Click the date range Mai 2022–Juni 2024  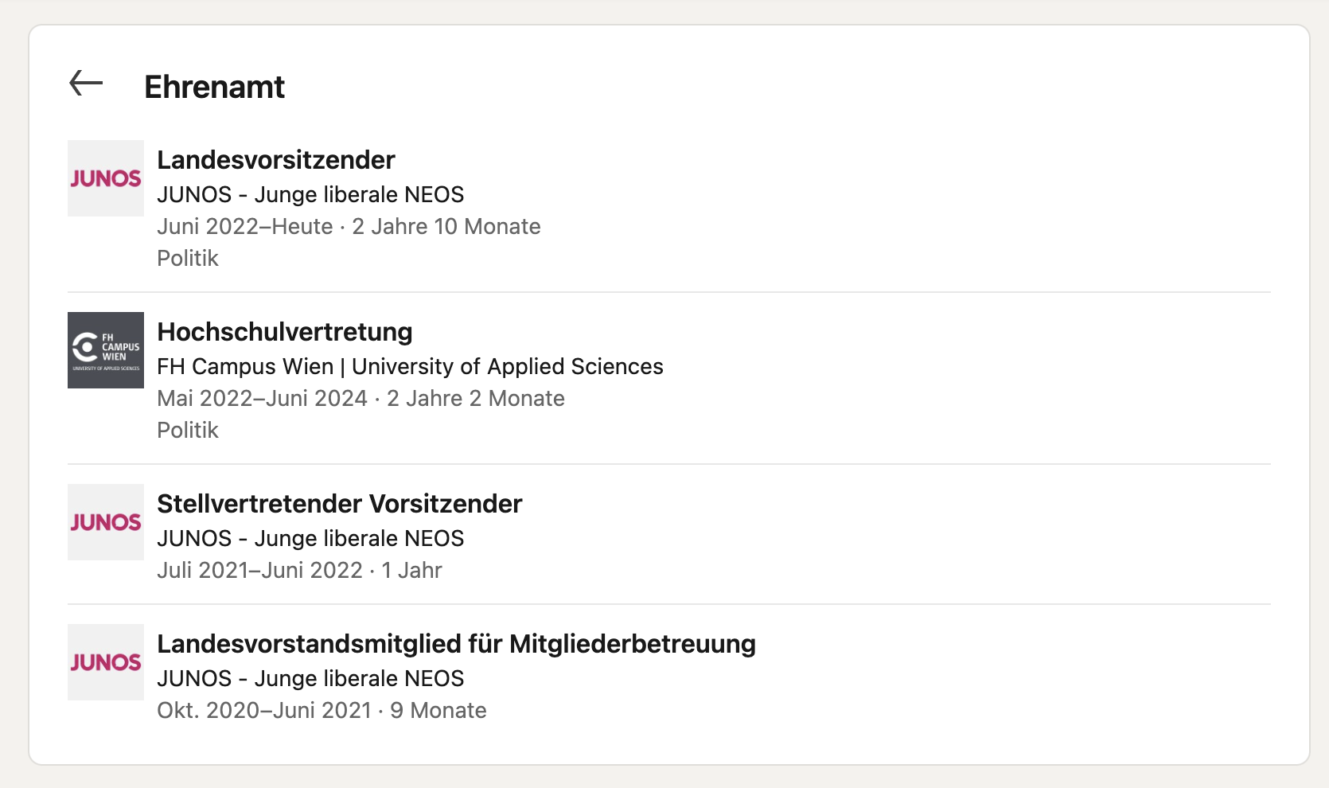point(262,399)
